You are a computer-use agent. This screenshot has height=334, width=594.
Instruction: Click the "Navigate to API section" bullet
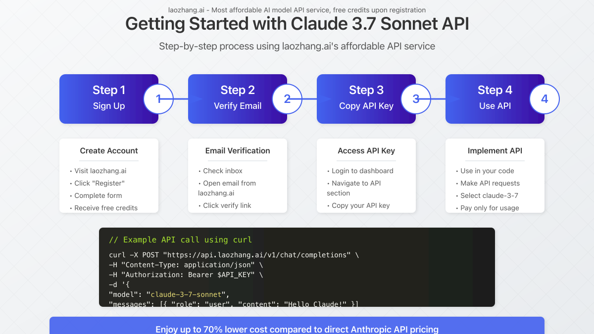354,188
